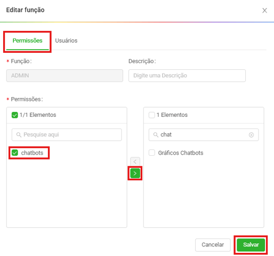The width and height of the screenshot is (274, 256).
Task: Focus the Descrição input field
Action: 187,76
